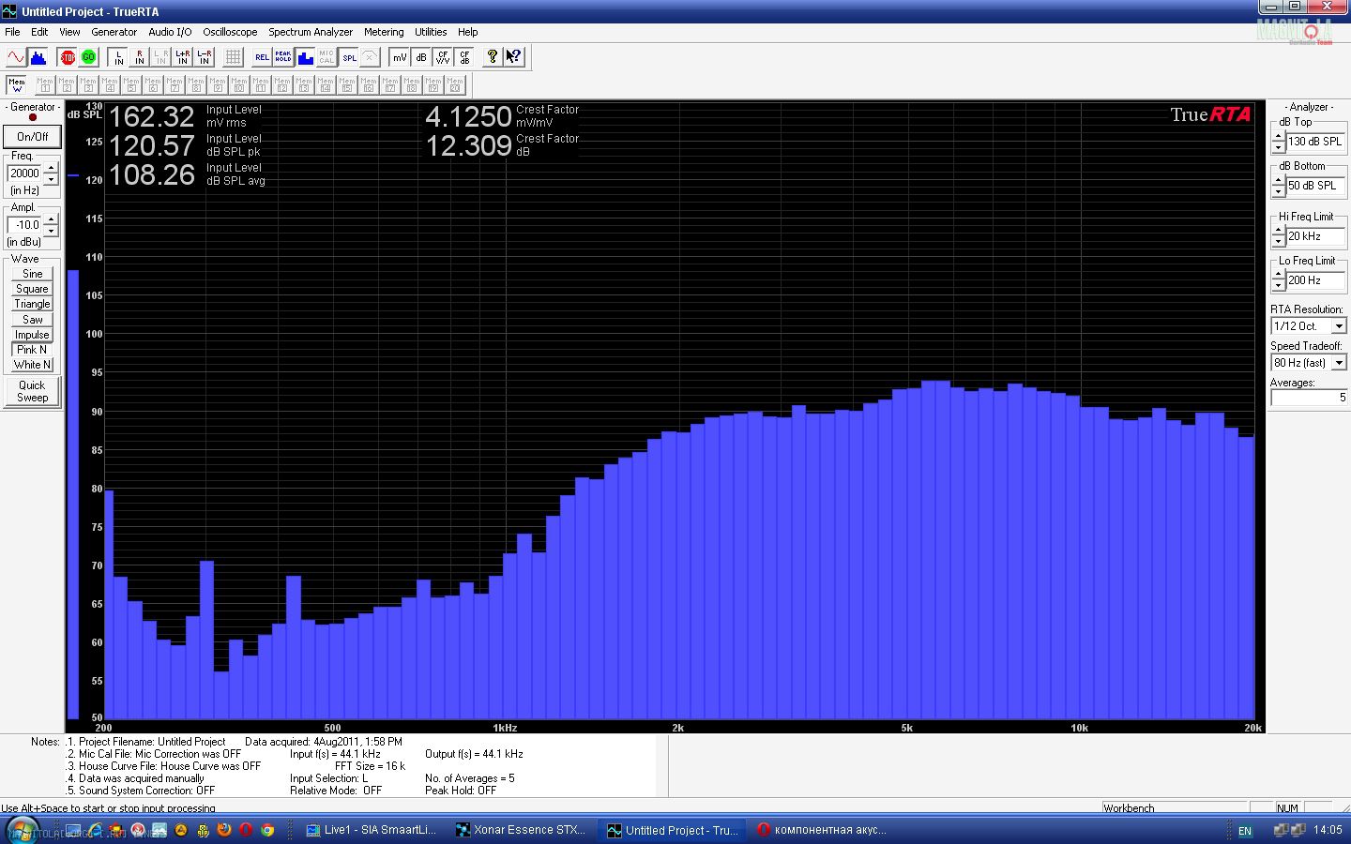
Task: Toggle the Pink N wave button
Action: coord(32,350)
